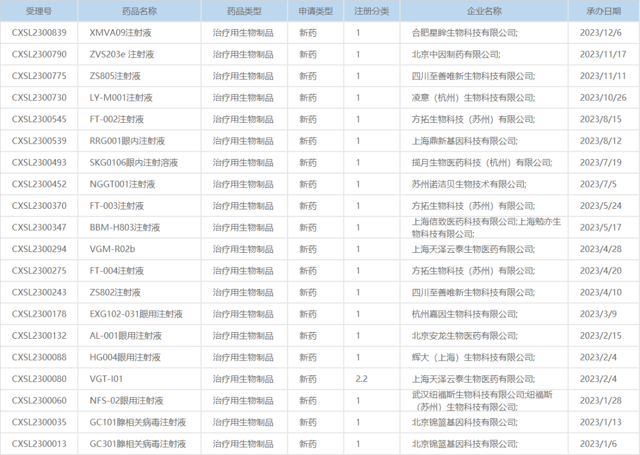
Task: Click the 受理号 column header
Action: click(39, 11)
